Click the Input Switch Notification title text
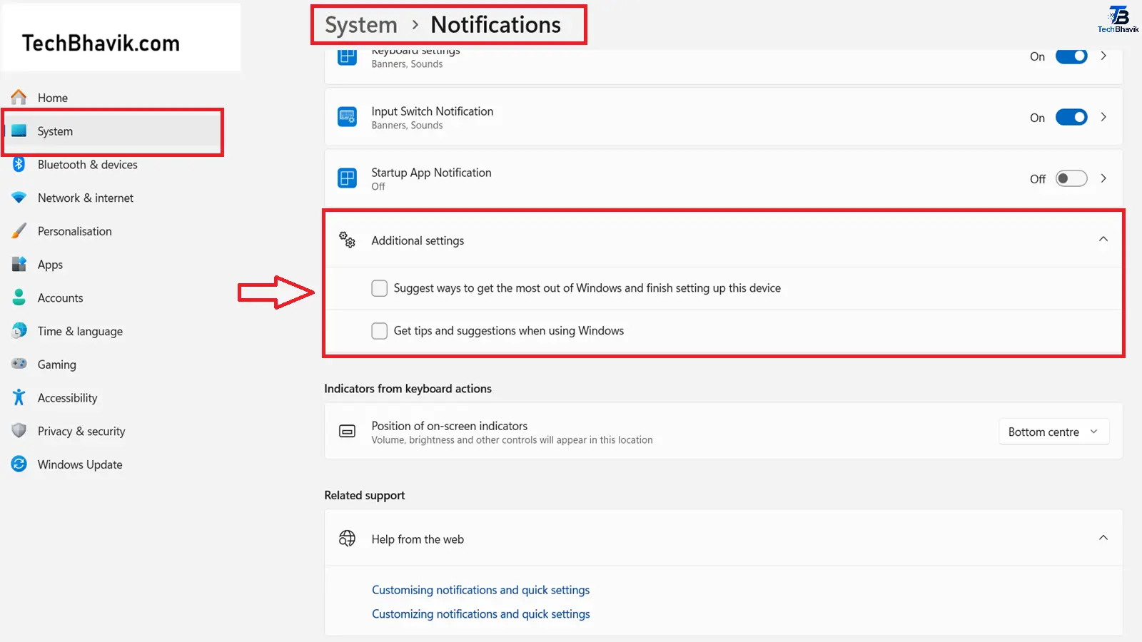This screenshot has height=642, width=1142. click(x=433, y=111)
